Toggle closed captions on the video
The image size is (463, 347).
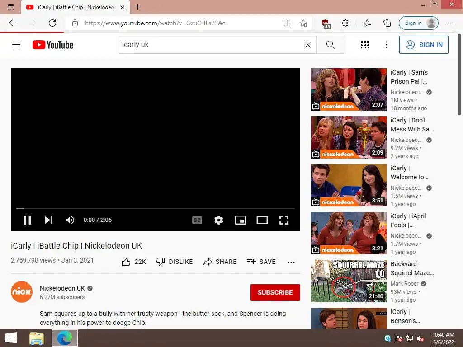[x=197, y=220]
